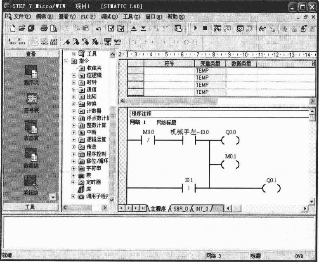This screenshot has height=262, width=319.
Task: Click the Save project disk icon
Action: 31,28
